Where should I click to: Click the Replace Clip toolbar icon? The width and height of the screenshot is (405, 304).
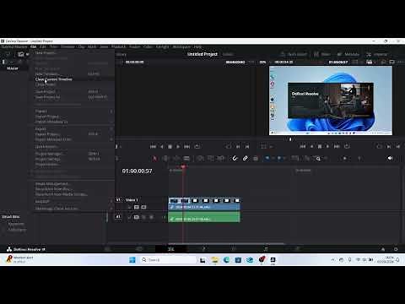click(x=220, y=159)
